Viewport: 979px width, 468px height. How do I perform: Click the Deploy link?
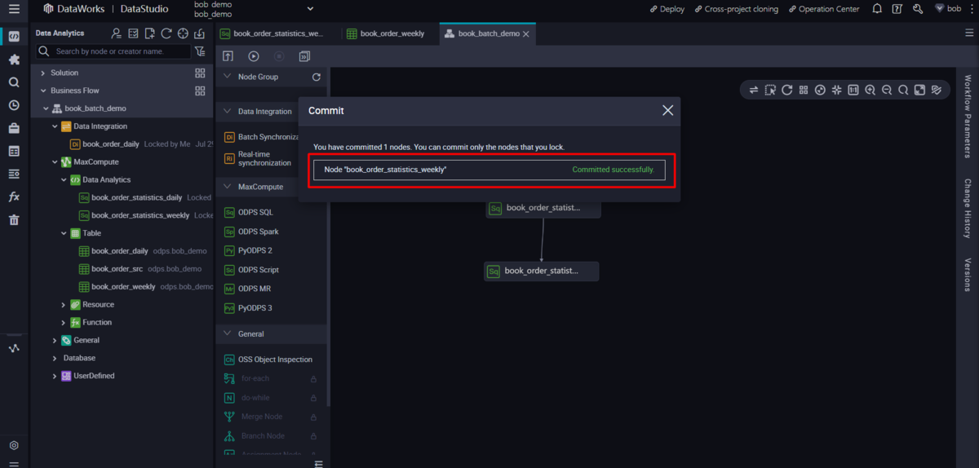click(667, 9)
